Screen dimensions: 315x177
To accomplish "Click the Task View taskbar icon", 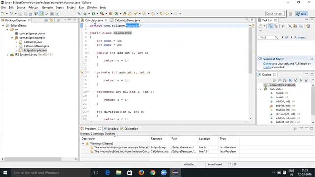I will pyautogui.click(x=96, y=173).
